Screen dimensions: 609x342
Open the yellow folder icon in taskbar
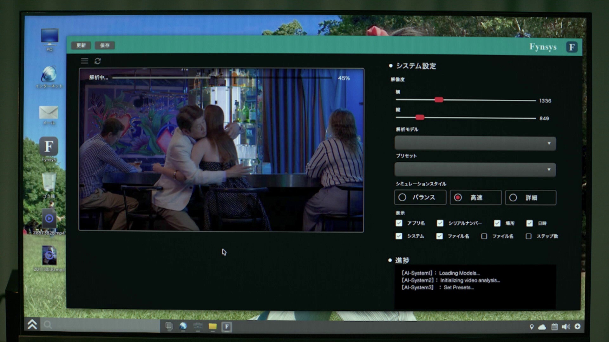pos(213,326)
